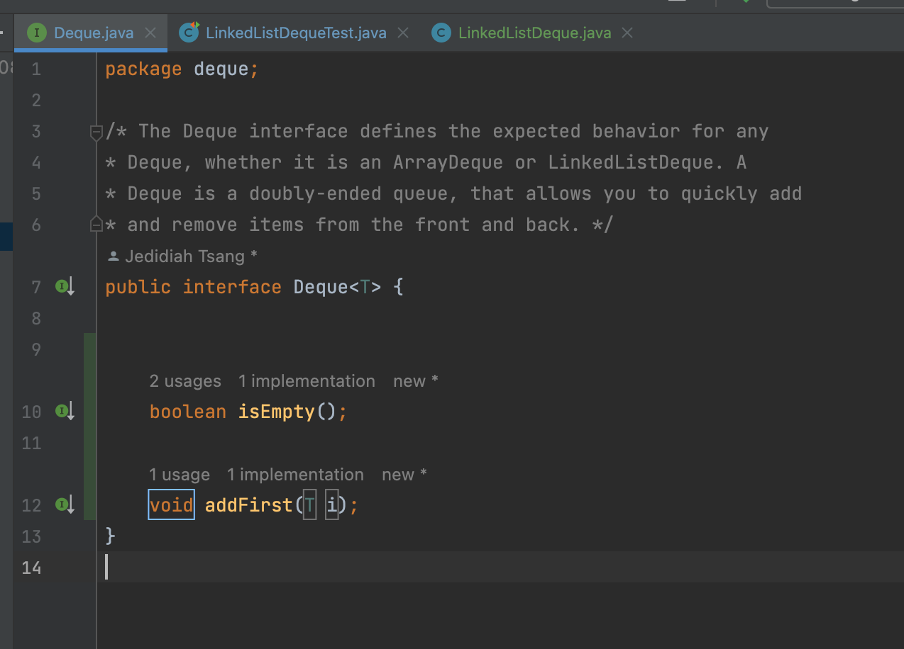The image size is (904, 649).
Task: Close the LinkedListDequeTest.java tab
Action: 403,33
